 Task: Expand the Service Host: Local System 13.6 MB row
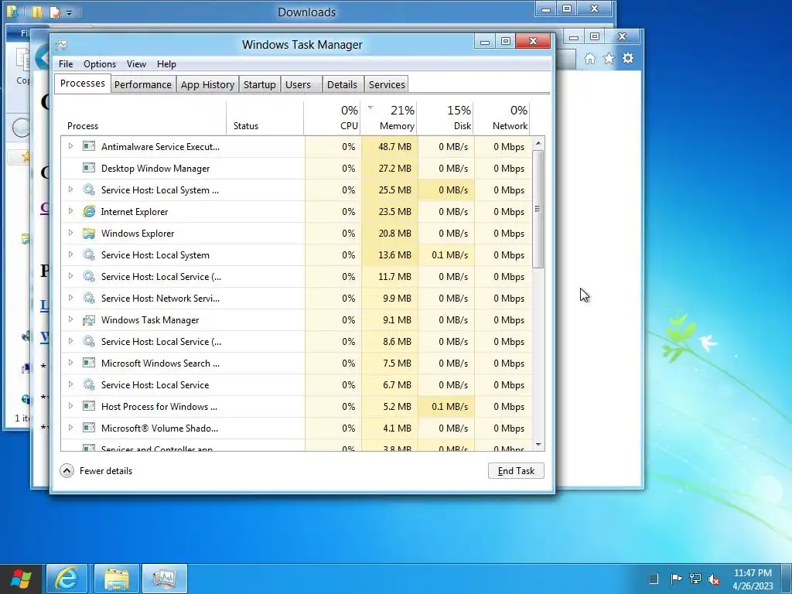70,254
